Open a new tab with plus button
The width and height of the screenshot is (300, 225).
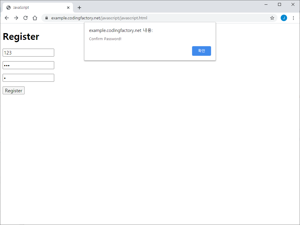[x=79, y=8]
